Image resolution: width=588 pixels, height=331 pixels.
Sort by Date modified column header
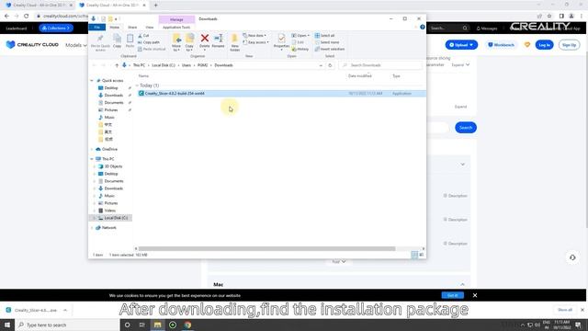[359, 76]
